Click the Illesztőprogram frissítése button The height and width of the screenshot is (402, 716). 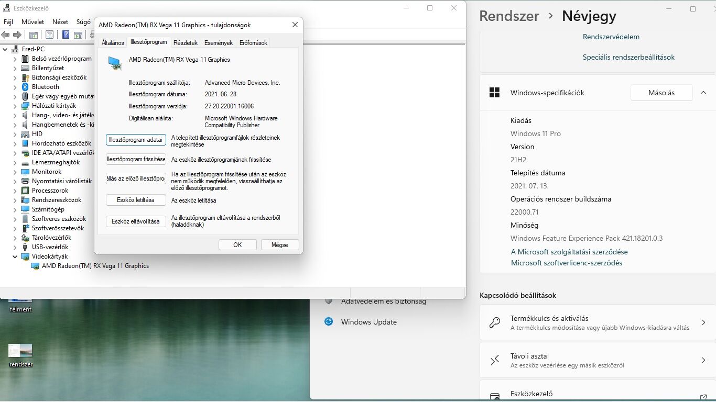click(136, 159)
